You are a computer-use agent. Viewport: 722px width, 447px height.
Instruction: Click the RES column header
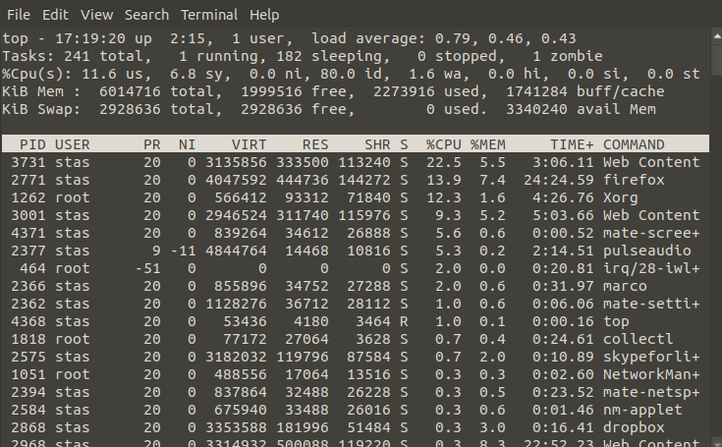[x=315, y=144]
